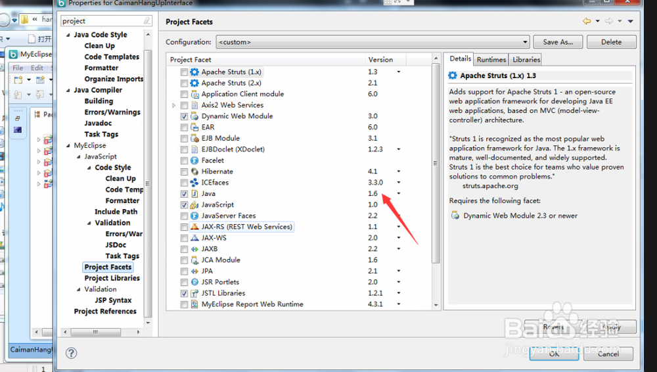The image size is (657, 372).
Task: Click the left tree horizontal scrollbar thumb
Action: [96, 332]
